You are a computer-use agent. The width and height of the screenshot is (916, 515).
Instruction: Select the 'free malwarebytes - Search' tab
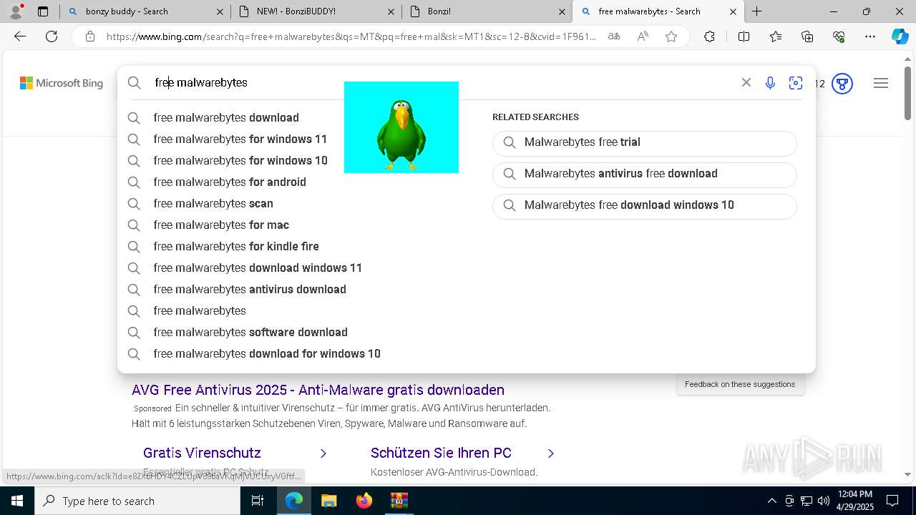pos(658,11)
